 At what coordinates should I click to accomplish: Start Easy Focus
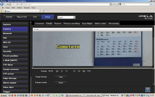click(x=61, y=77)
